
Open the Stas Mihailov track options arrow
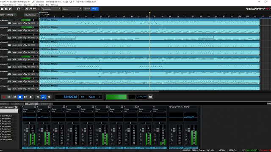[37, 23]
